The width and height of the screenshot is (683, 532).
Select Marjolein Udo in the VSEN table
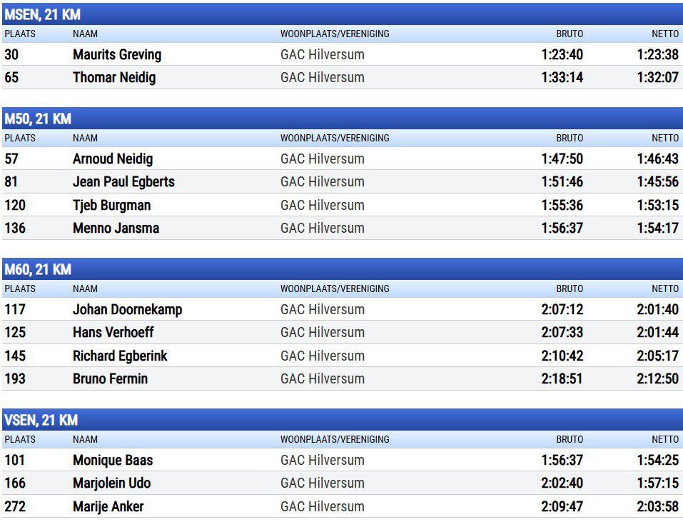111,483
